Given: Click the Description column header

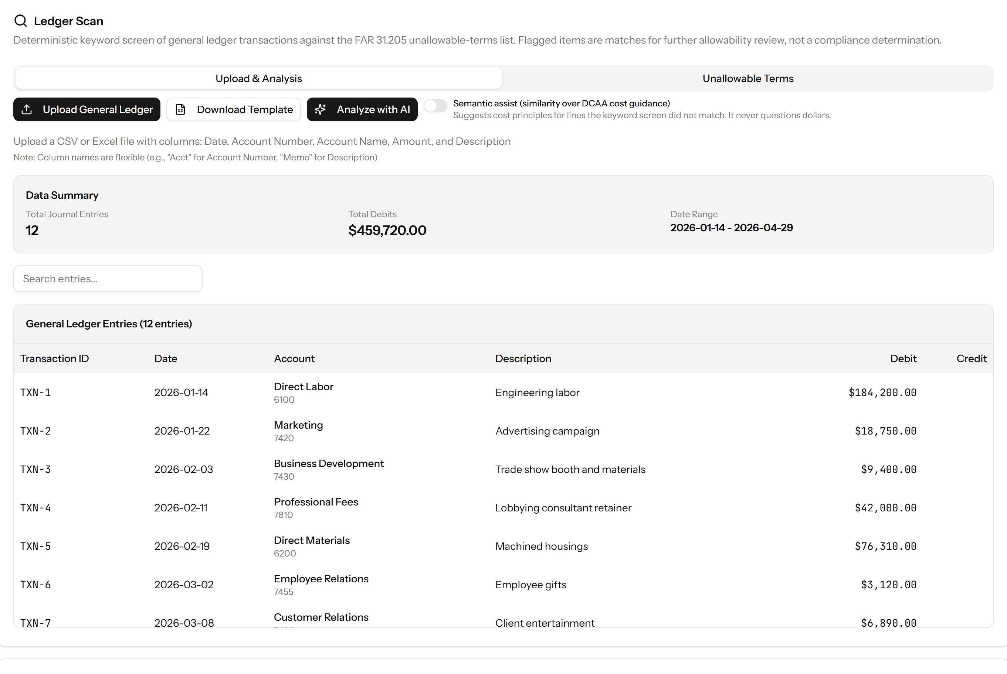Looking at the screenshot, I should pyautogui.click(x=523, y=358).
